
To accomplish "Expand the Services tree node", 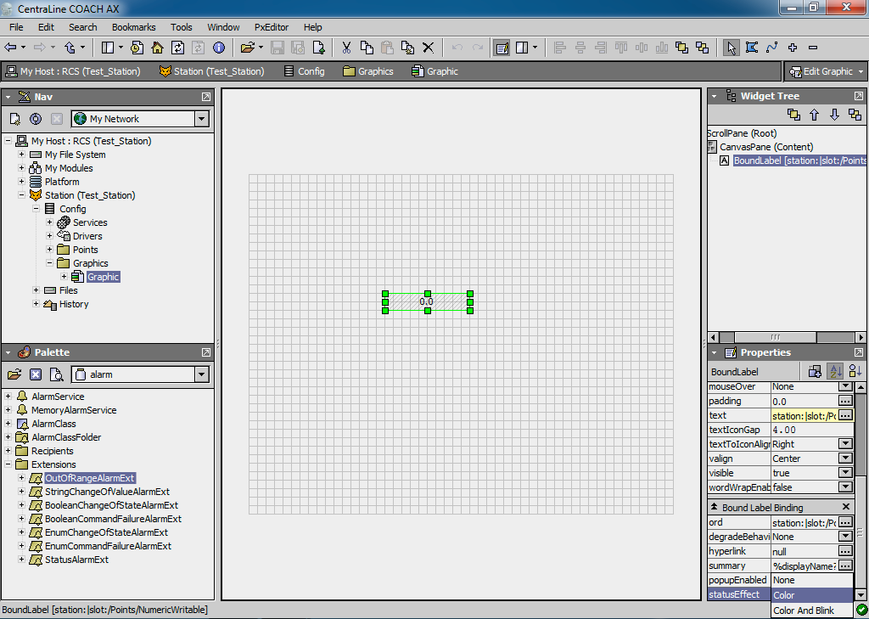I will (49, 222).
